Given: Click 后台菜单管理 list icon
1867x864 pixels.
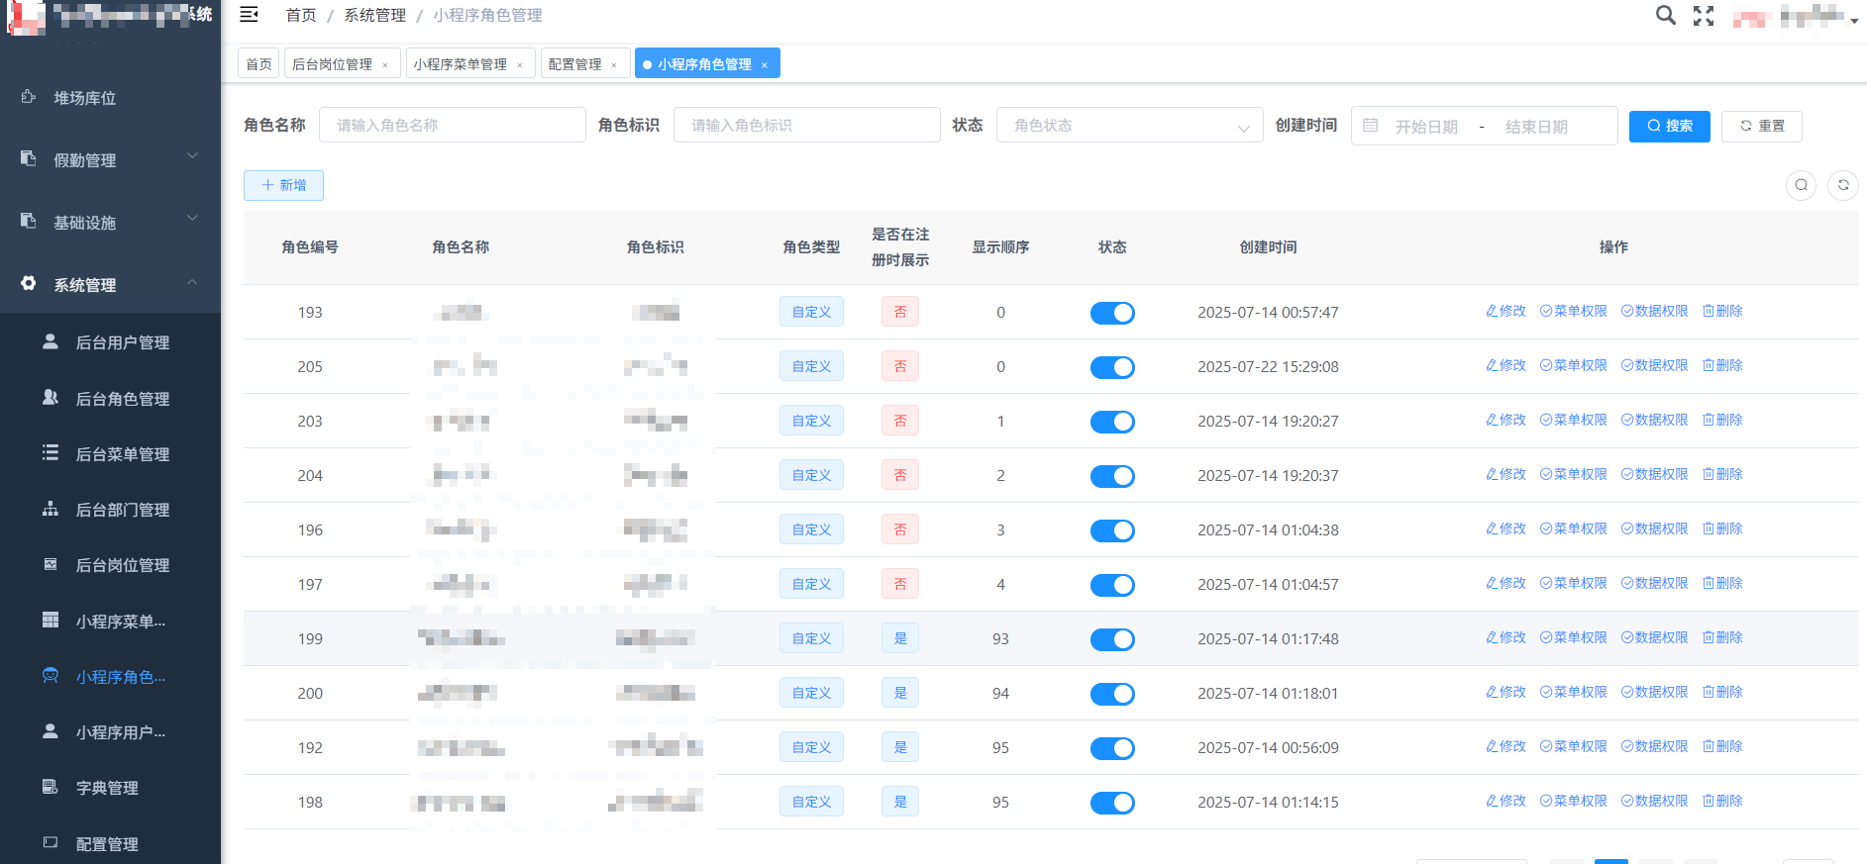Looking at the screenshot, I should pyautogui.click(x=51, y=452).
